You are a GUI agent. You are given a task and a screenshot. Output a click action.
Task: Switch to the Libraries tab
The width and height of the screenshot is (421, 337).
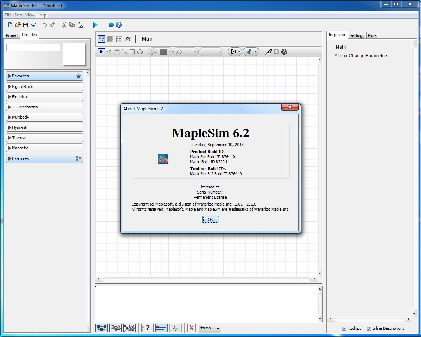29,35
